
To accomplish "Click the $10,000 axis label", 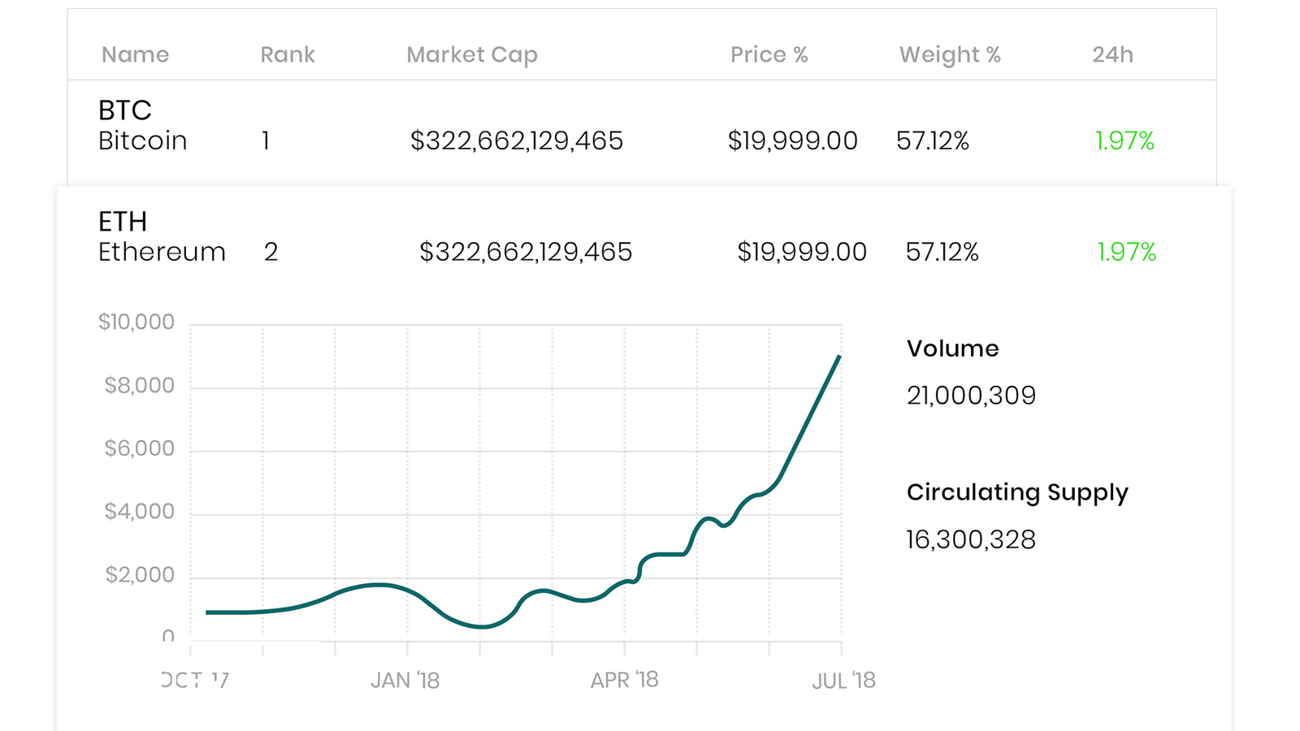I will 137,321.
